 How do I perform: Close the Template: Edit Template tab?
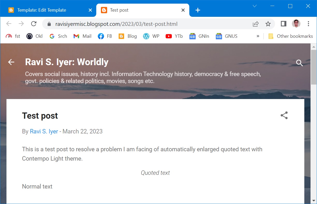pyautogui.click(x=90, y=10)
